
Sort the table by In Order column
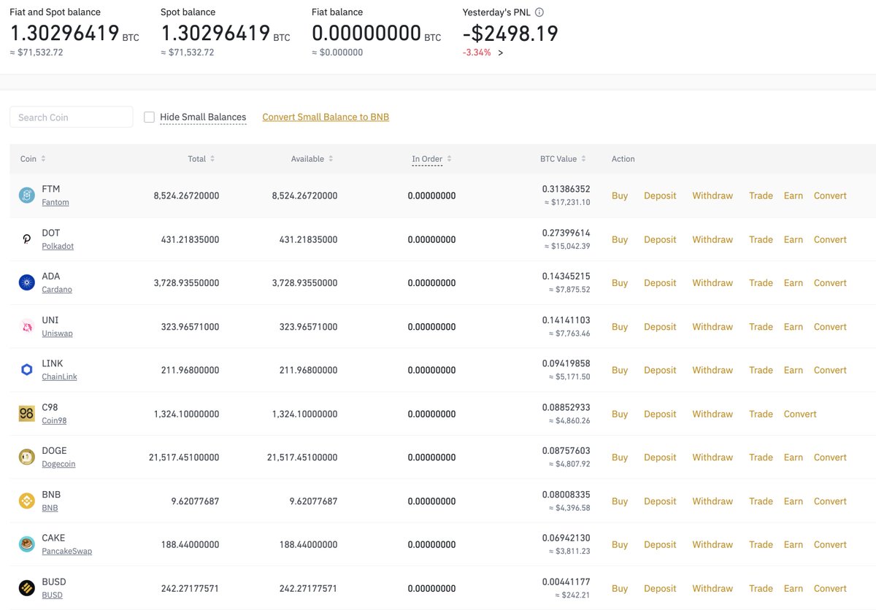pyautogui.click(x=432, y=159)
